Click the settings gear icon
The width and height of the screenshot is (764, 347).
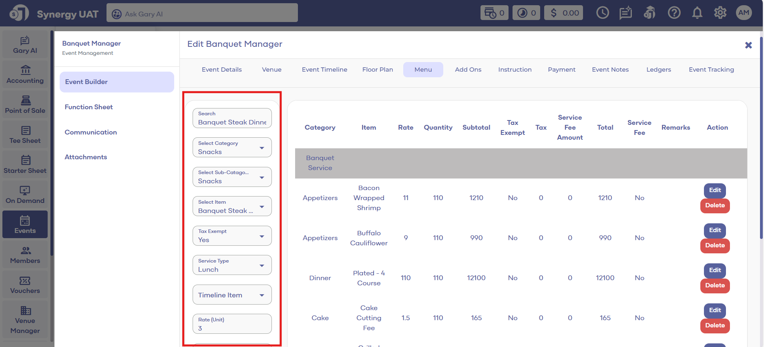pos(720,13)
